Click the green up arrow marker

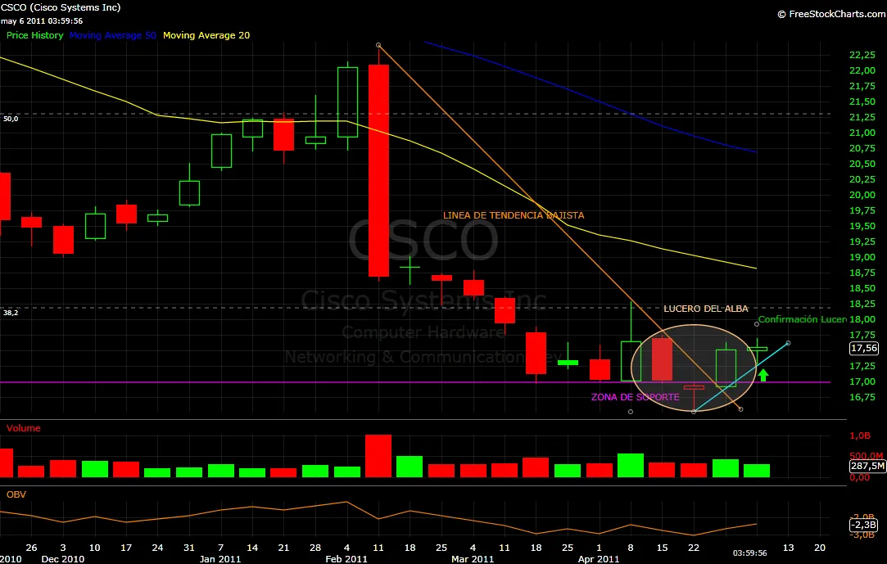763,375
